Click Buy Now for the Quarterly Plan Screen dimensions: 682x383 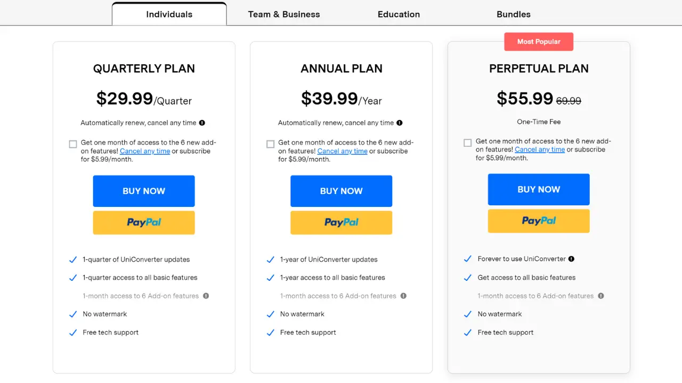144,191
